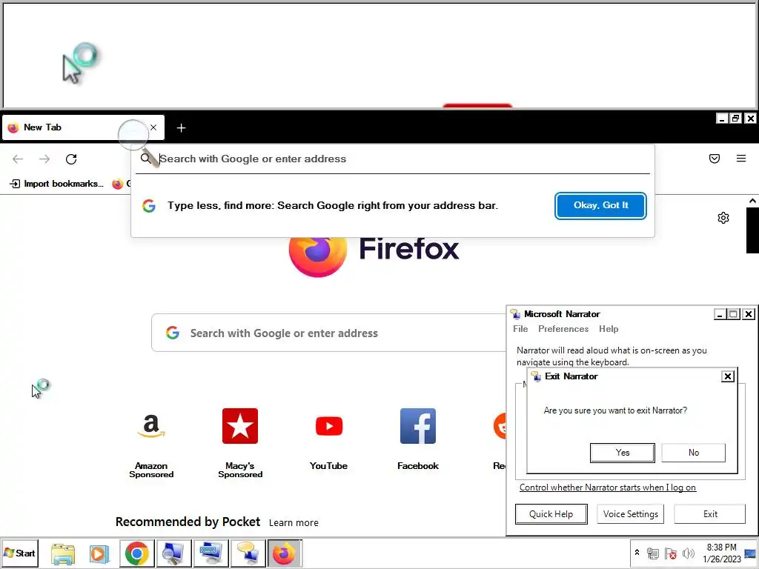Switch to On-Screen Keyboard taskbar icon
Screen dimensions: 759x569
tap(211, 553)
